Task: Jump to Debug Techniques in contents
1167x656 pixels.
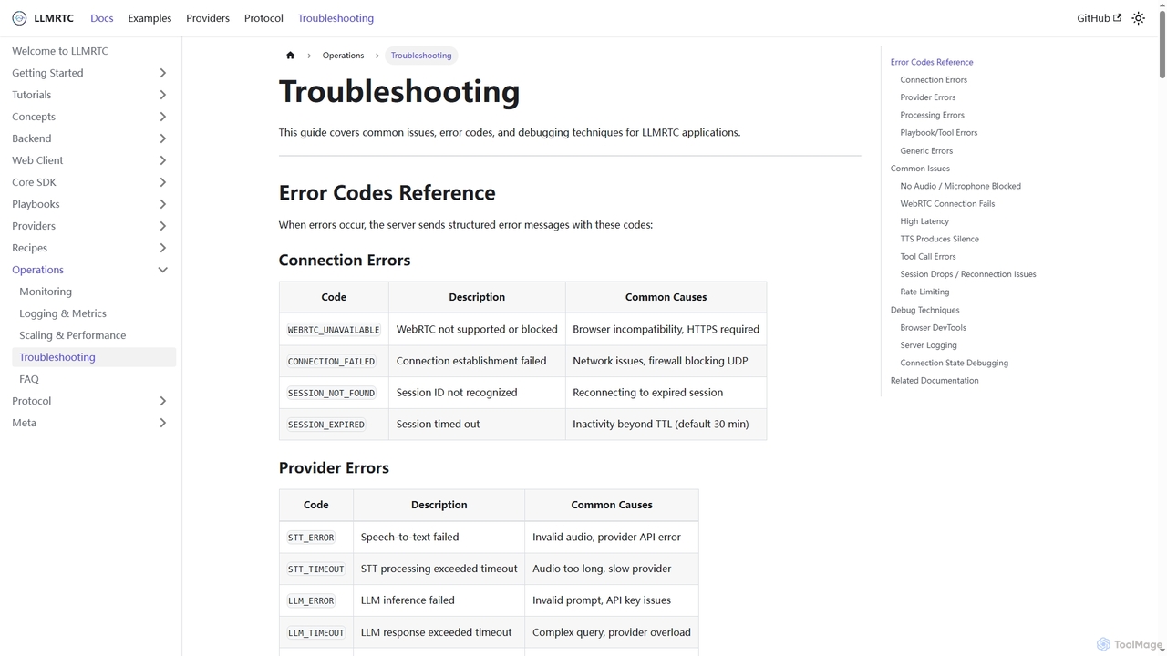Action: (924, 310)
